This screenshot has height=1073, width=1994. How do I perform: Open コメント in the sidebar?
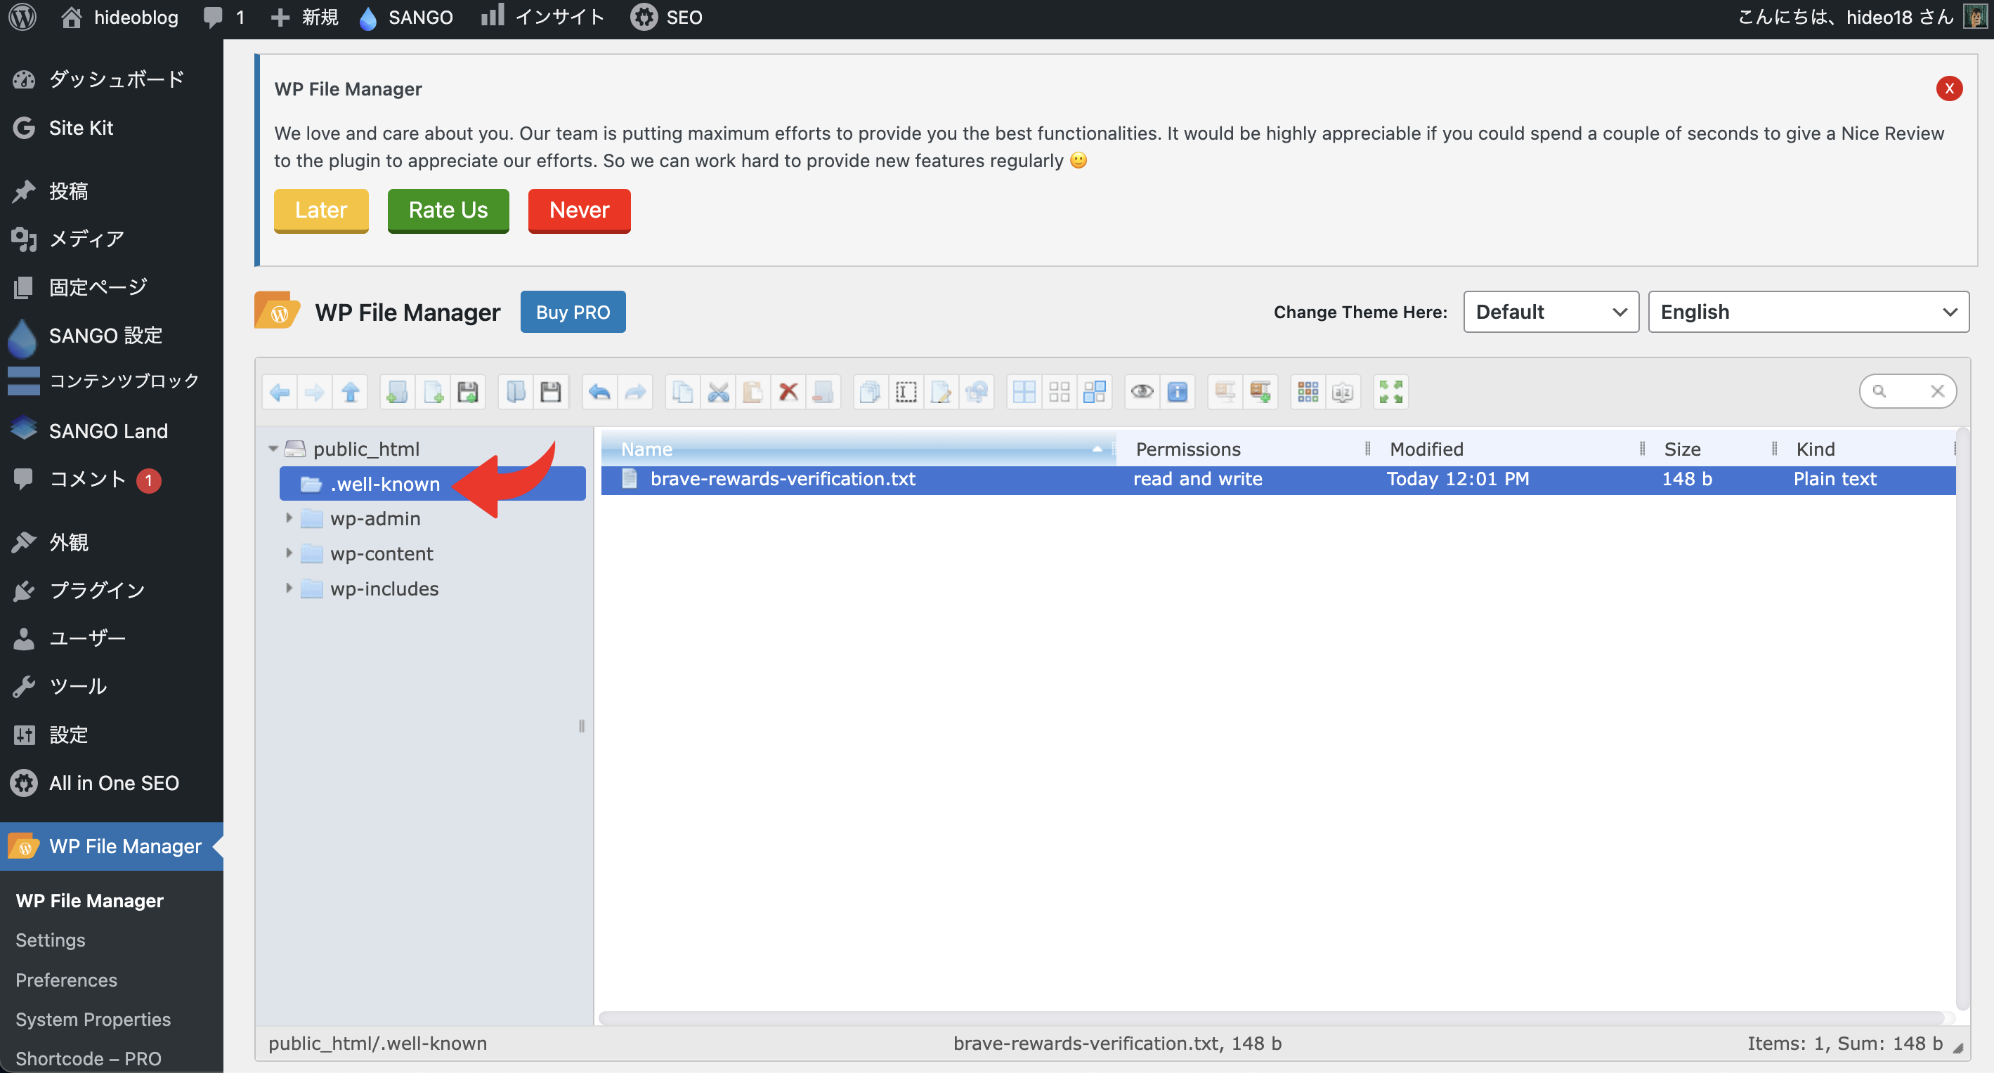[112, 479]
